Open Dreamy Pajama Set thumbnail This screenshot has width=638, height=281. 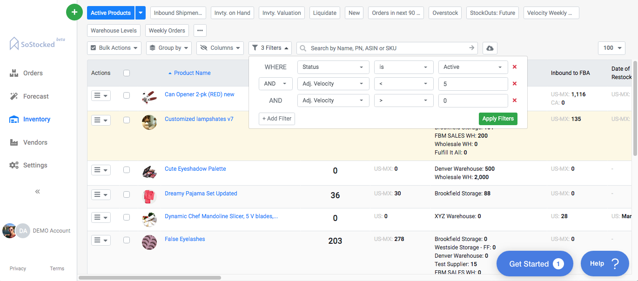point(149,196)
